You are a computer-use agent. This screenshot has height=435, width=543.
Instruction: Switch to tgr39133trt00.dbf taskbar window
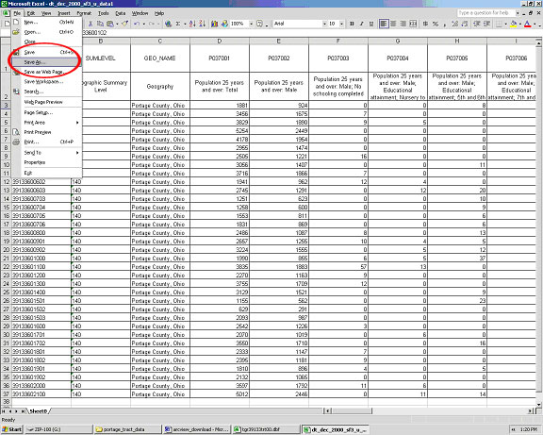tap(266, 429)
